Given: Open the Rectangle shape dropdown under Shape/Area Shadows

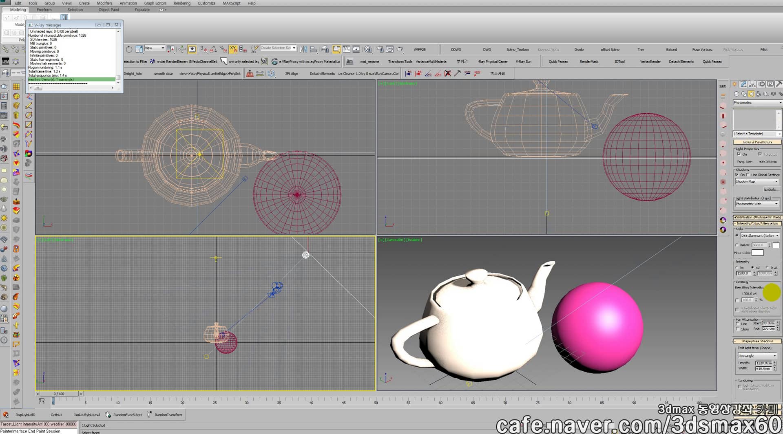Looking at the screenshot, I should pos(758,355).
